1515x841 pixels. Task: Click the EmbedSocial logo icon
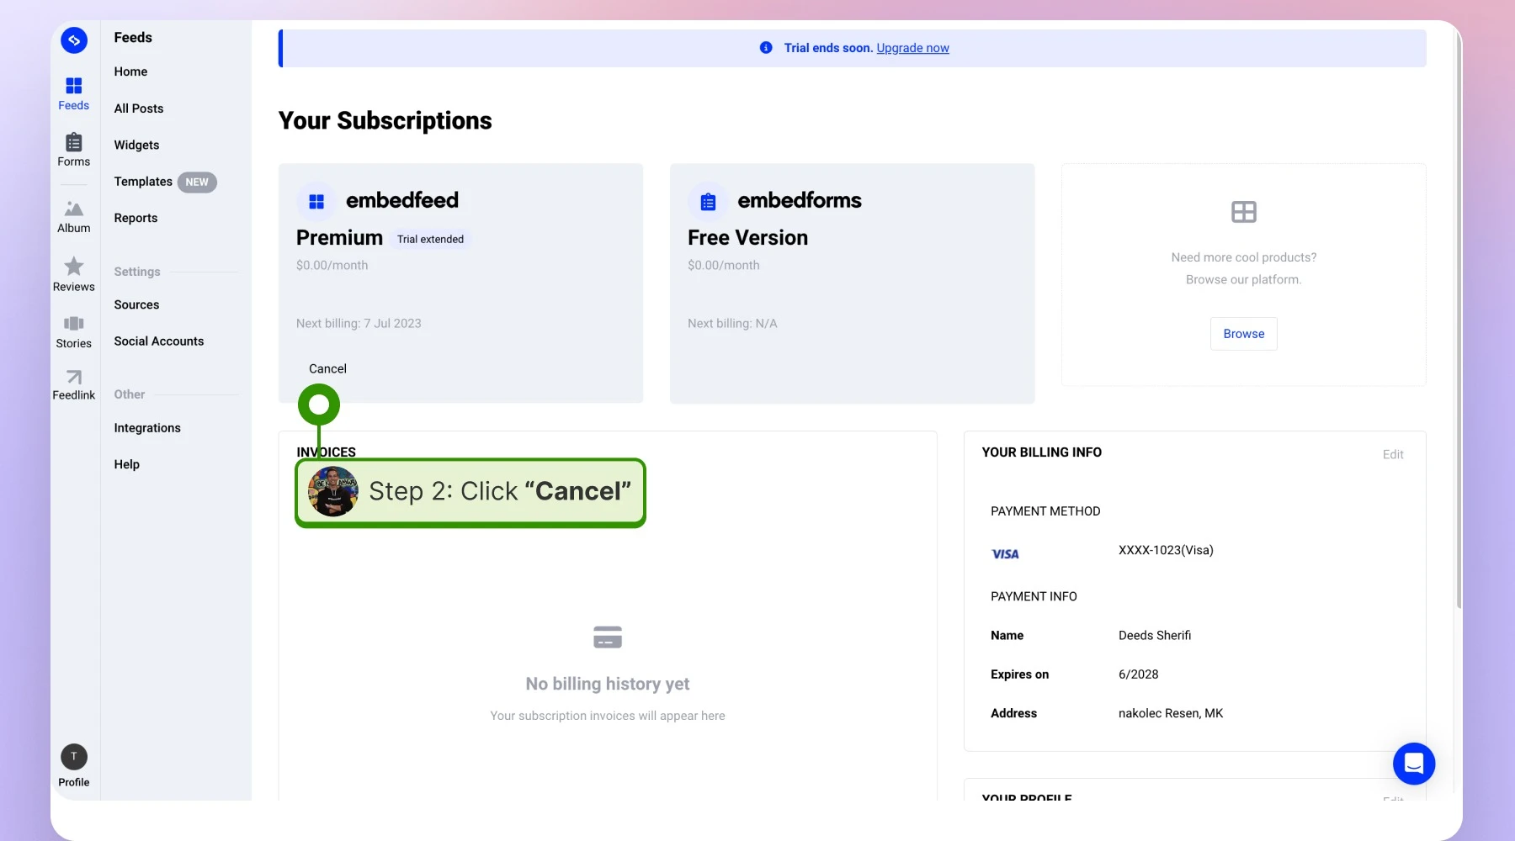[x=74, y=40]
